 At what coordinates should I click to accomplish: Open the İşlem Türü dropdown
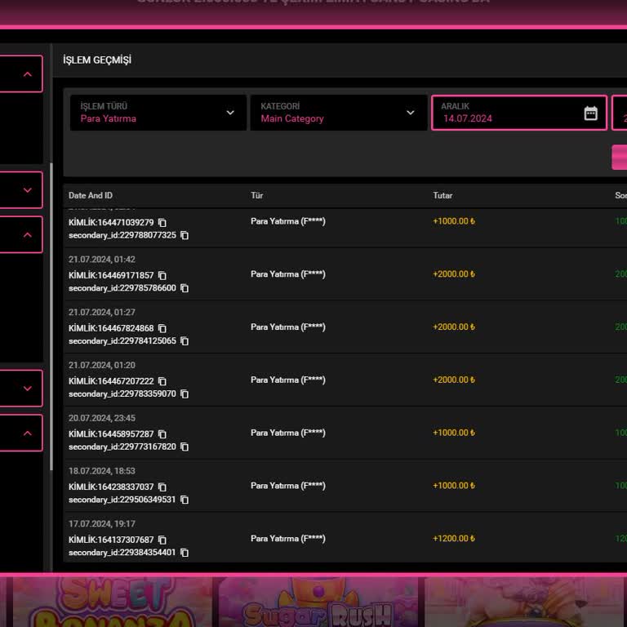(157, 113)
